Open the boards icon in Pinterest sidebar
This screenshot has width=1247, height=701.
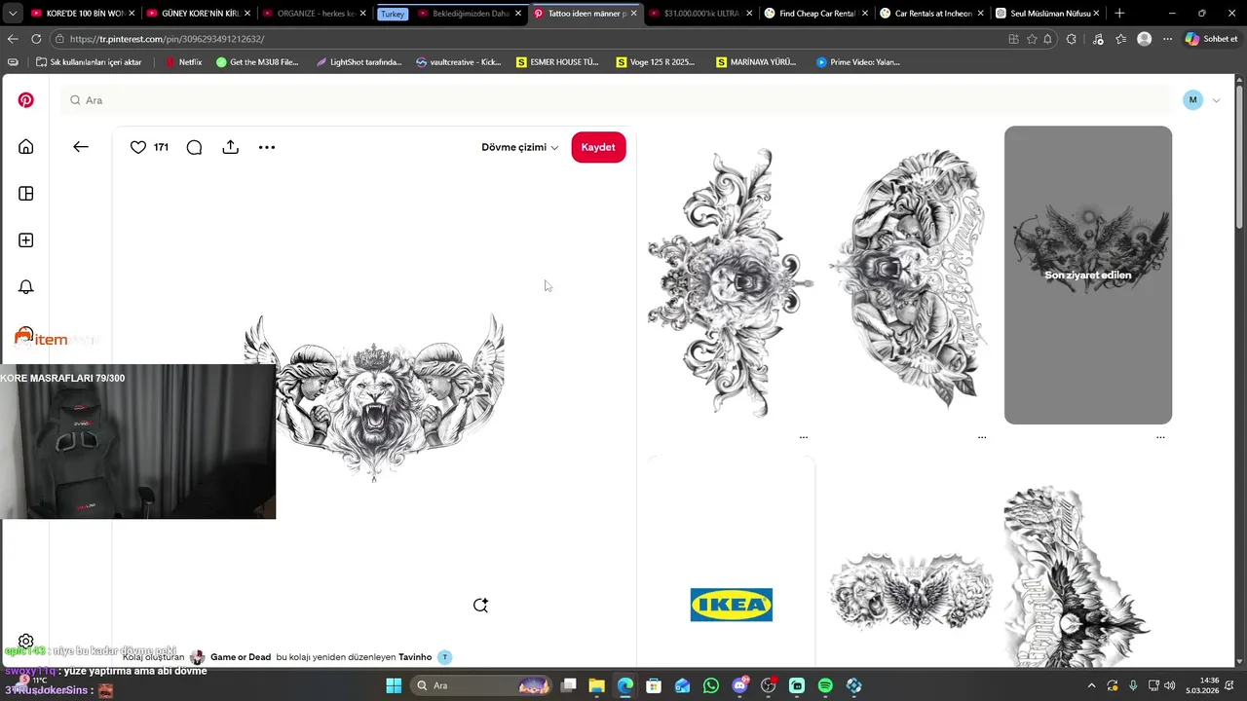point(26,194)
